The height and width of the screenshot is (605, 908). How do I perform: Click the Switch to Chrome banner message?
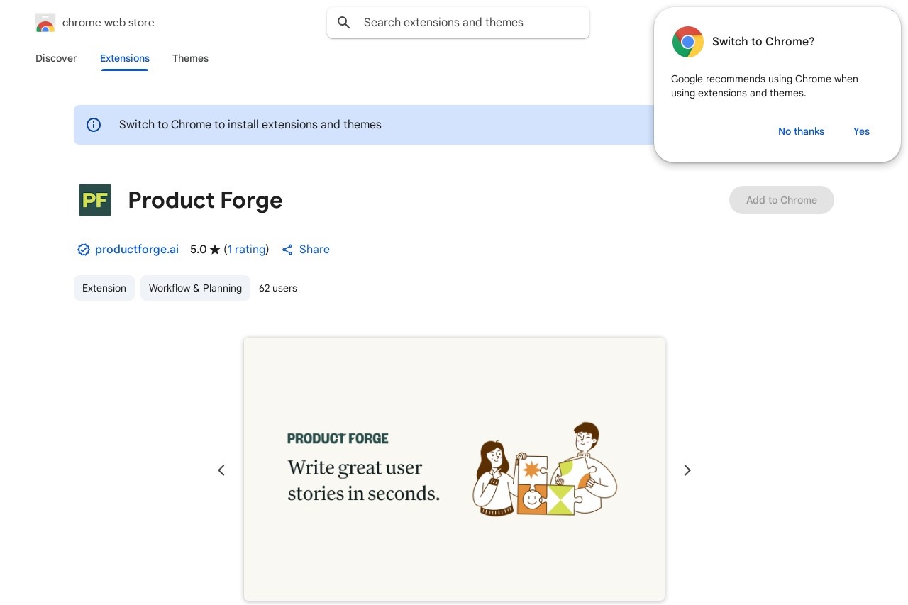(x=250, y=125)
